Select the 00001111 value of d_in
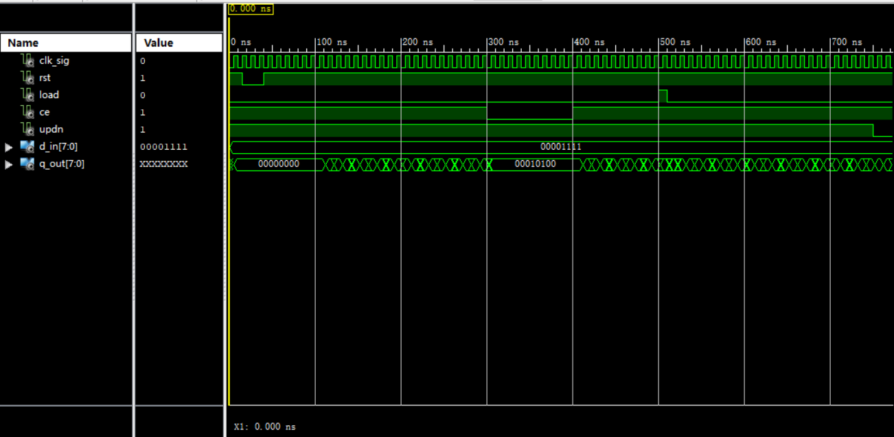 (x=163, y=147)
